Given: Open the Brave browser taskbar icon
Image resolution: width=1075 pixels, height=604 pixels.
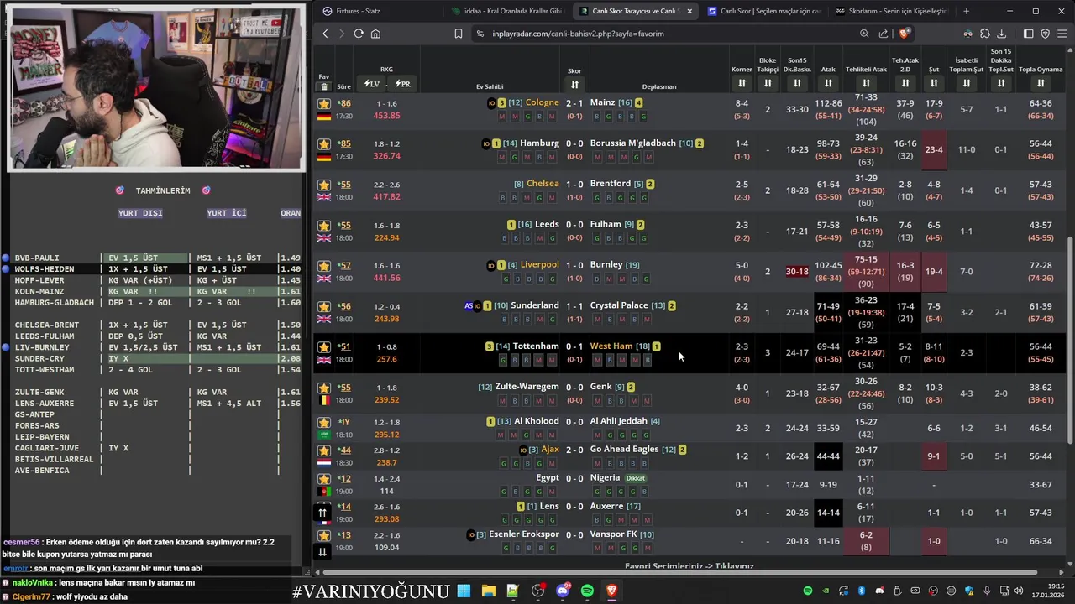Looking at the screenshot, I should pyautogui.click(x=612, y=591).
